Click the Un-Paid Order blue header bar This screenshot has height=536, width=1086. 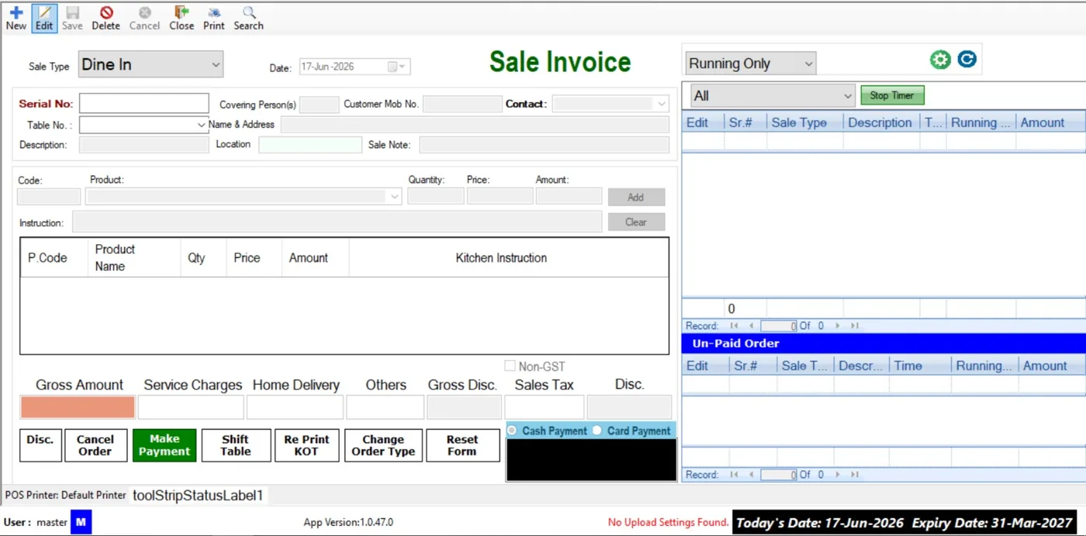click(x=884, y=343)
